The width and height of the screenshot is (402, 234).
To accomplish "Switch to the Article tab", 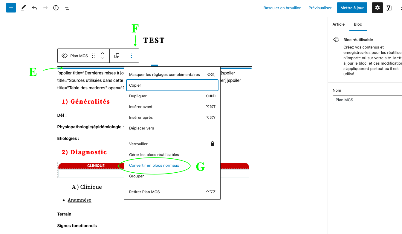I will coord(339,24).
